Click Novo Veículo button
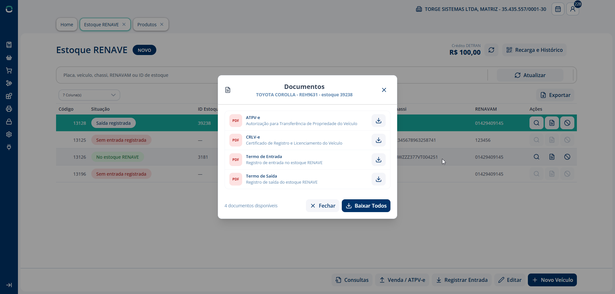Viewport: 615px width, 294px height. (553, 280)
